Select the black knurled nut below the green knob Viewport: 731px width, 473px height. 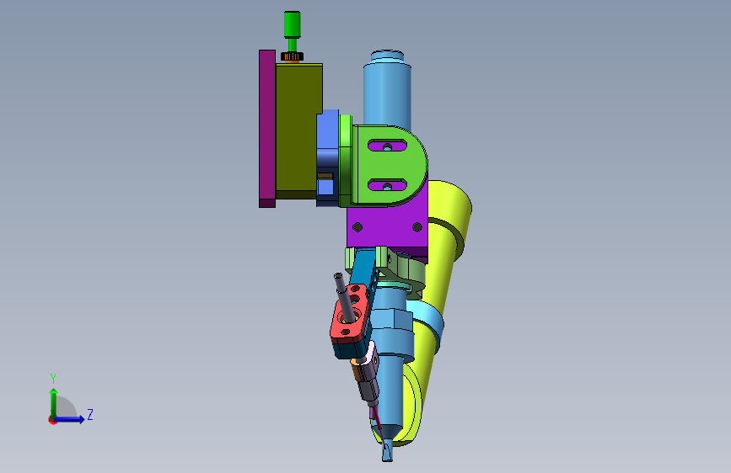point(292,56)
